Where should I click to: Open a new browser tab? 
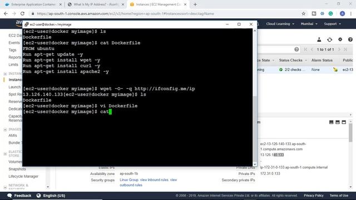point(195,4)
